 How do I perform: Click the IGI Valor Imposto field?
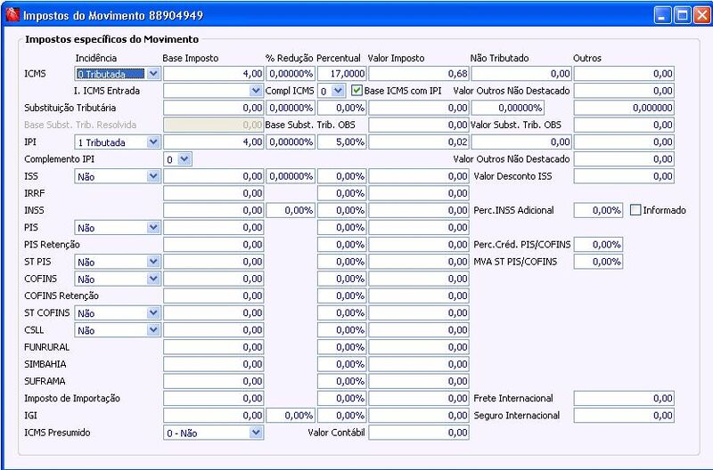[x=419, y=416]
